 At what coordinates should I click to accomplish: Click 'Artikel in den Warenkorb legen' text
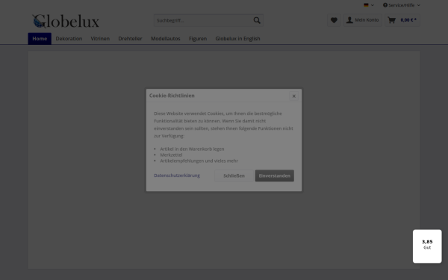coord(192,149)
